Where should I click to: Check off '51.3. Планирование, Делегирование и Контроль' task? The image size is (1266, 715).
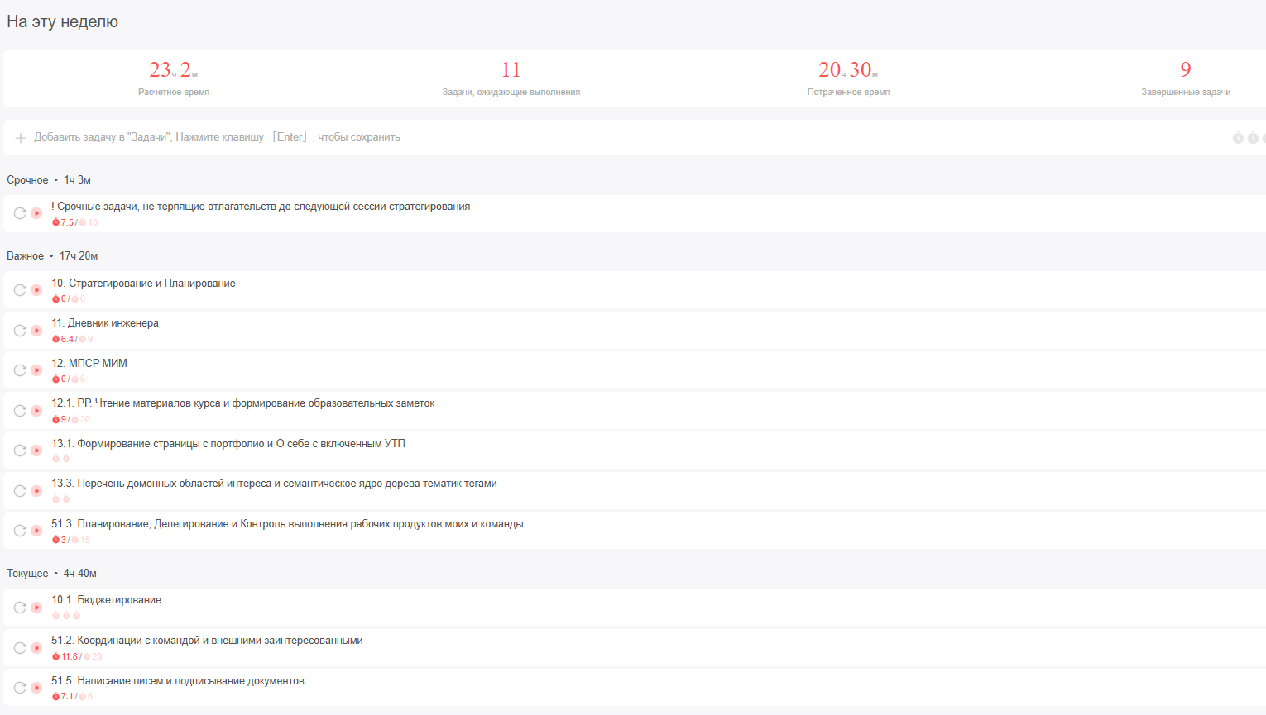point(20,531)
